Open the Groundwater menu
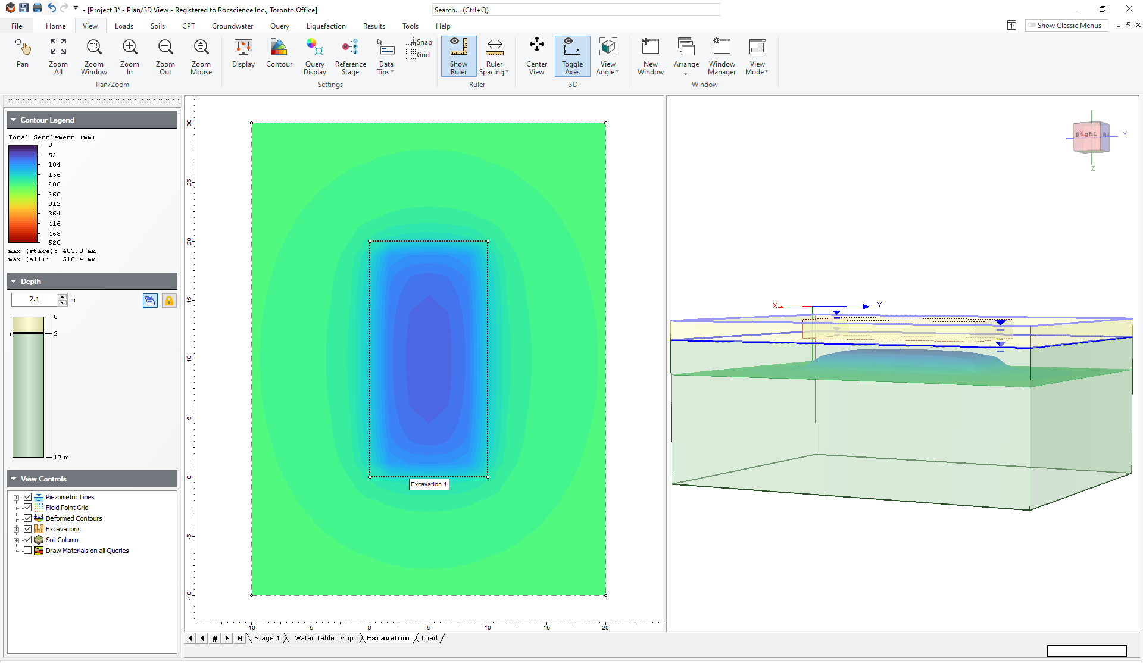 click(x=232, y=26)
